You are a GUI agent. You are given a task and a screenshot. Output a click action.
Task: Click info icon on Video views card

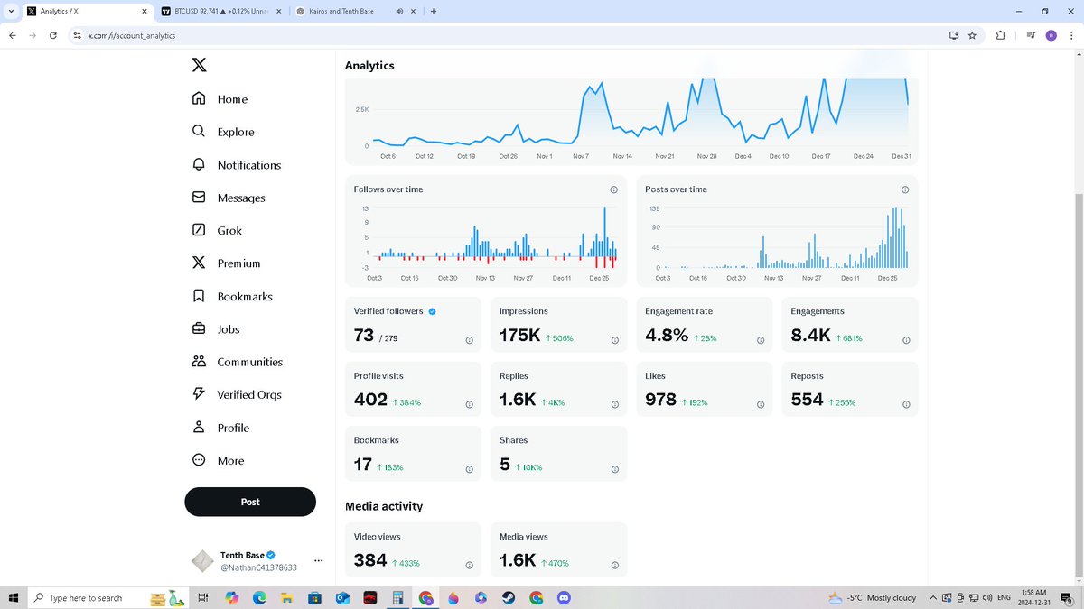tap(469, 566)
